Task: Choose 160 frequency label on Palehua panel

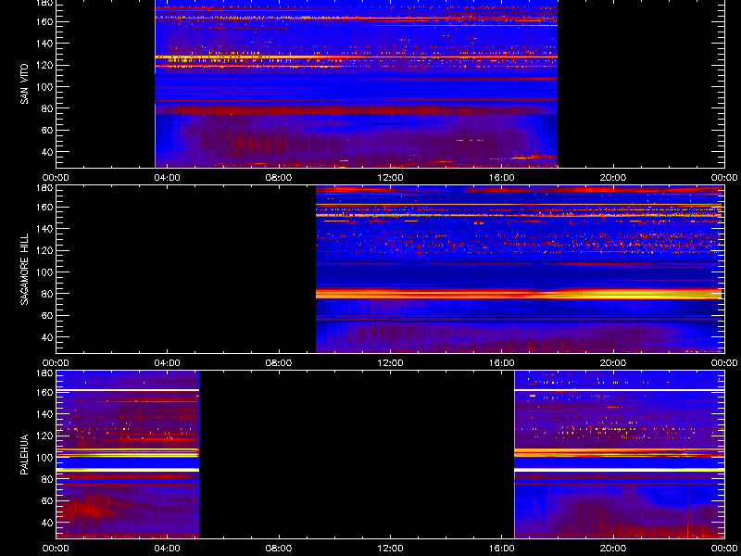Action: pos(45,392)
